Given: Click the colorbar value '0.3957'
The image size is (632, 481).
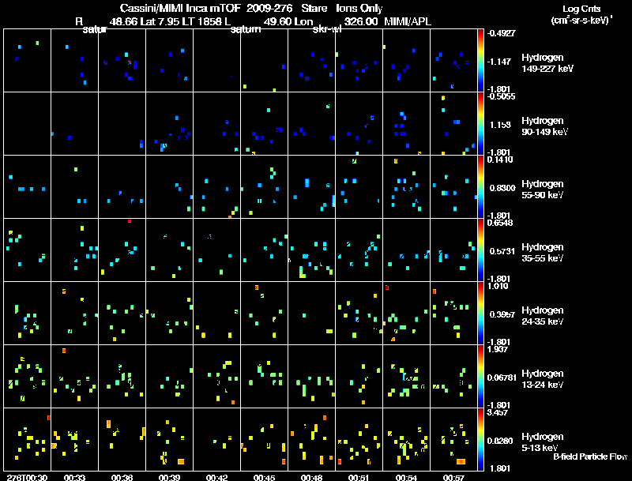Looking at the screenshot, I should [502, 314].
